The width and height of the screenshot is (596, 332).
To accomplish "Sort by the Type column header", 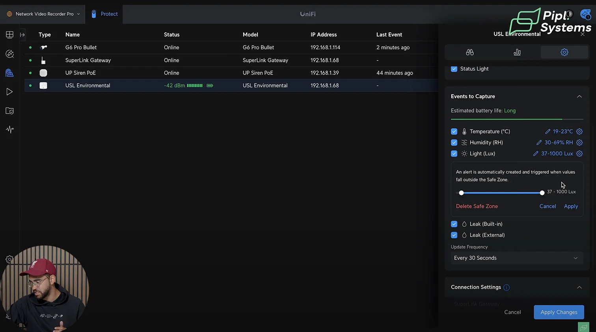I will [x=45, y=35].
